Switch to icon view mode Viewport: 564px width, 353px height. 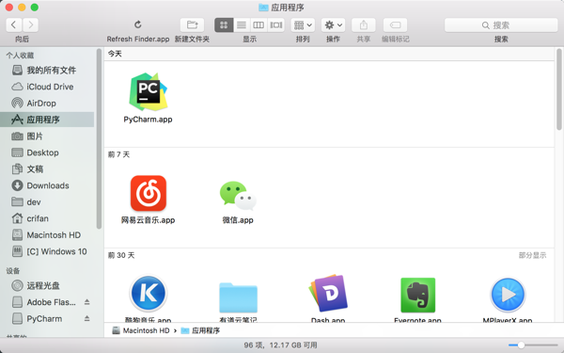coord(224,24)
